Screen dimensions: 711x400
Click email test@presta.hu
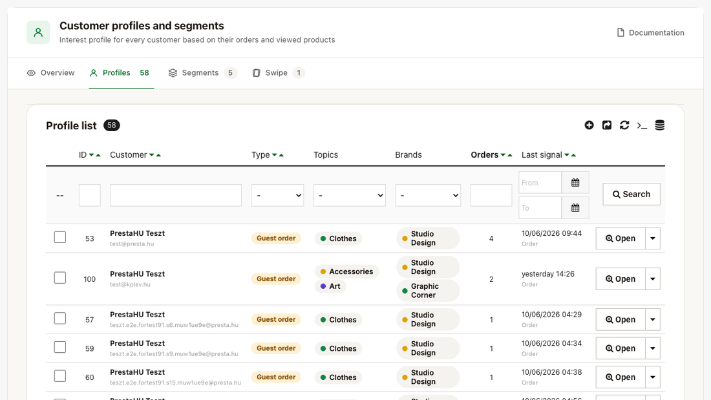[132, 244]
